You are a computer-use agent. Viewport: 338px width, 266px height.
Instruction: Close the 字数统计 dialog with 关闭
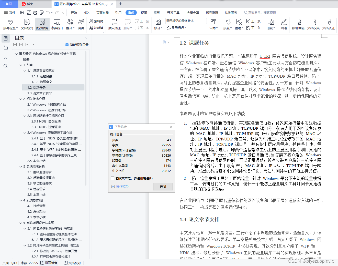point(163,186)
